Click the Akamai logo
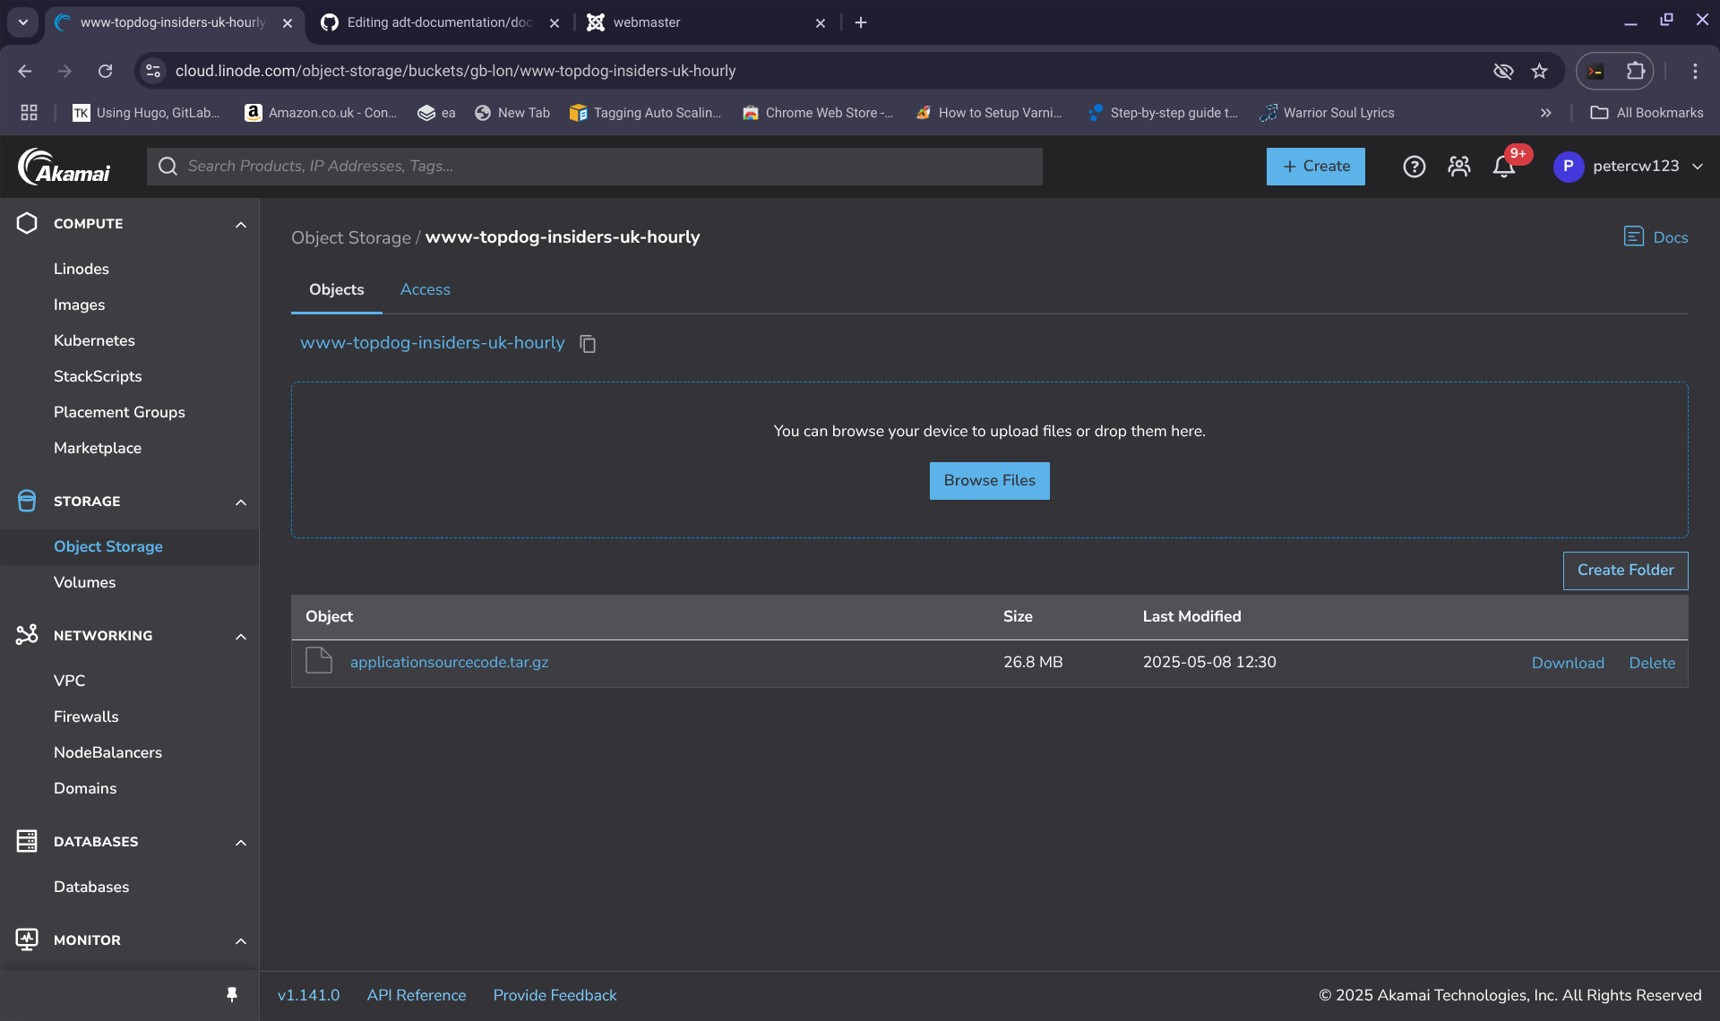Screen dimensions: 1720x1021 pyautogui.click(x=64, y=167)
